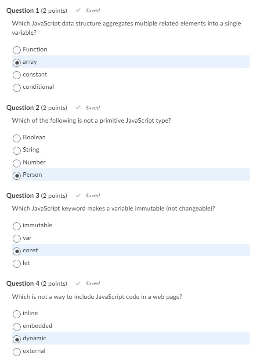260x356 pixels.
Task: Select Number in Question 2
Action: (x=16, y=163)
